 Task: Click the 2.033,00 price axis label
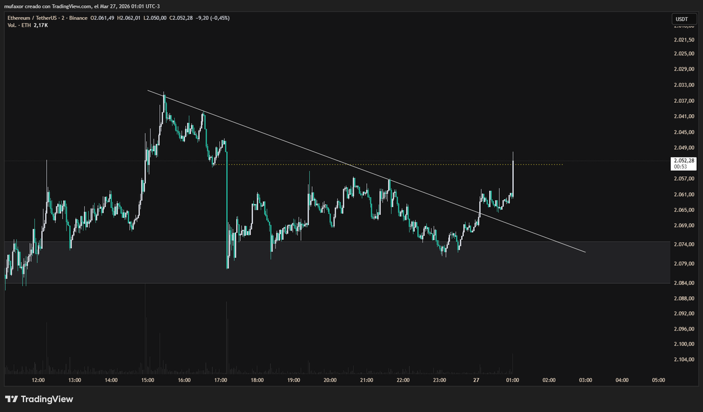click(684, 85)
